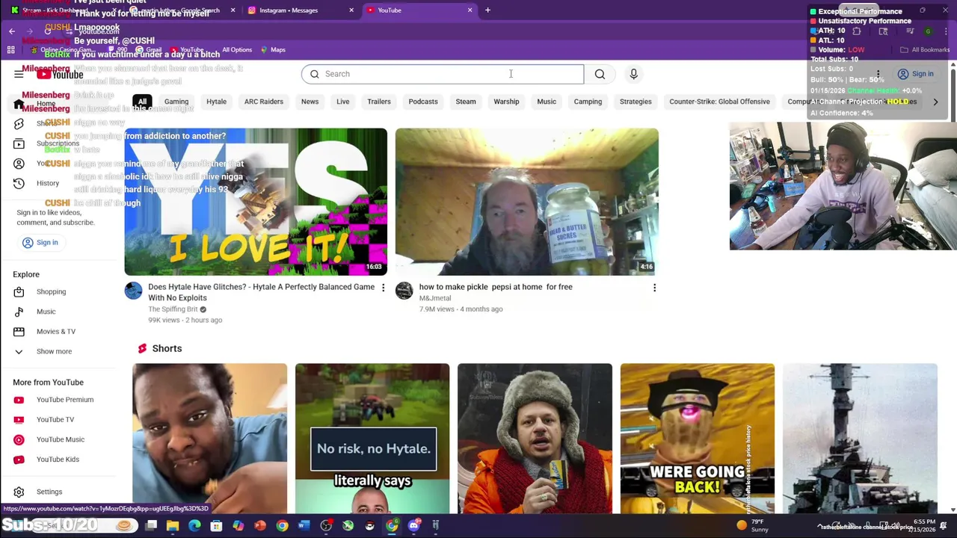Focus the YouTube Search input field
Image resolution: width=957 pixels, height=538 pixels.
(443, 74)
